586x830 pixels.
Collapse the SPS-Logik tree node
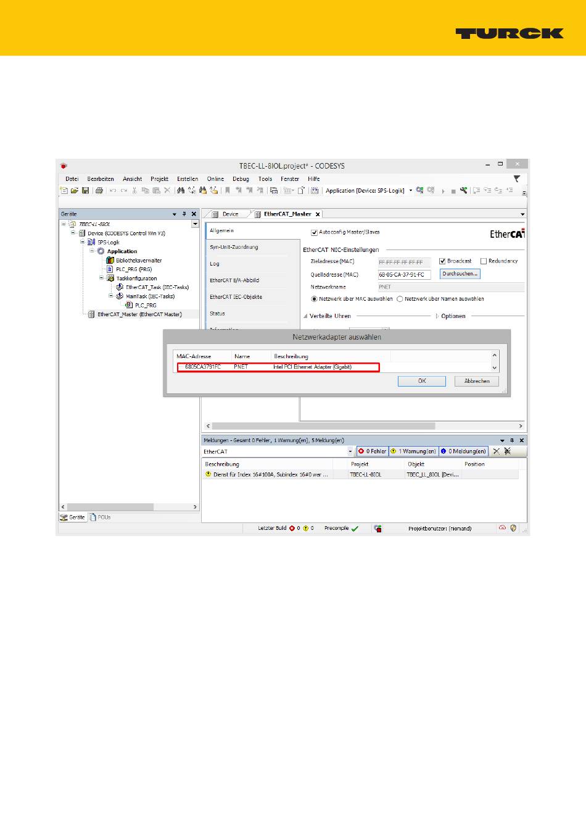83,242
